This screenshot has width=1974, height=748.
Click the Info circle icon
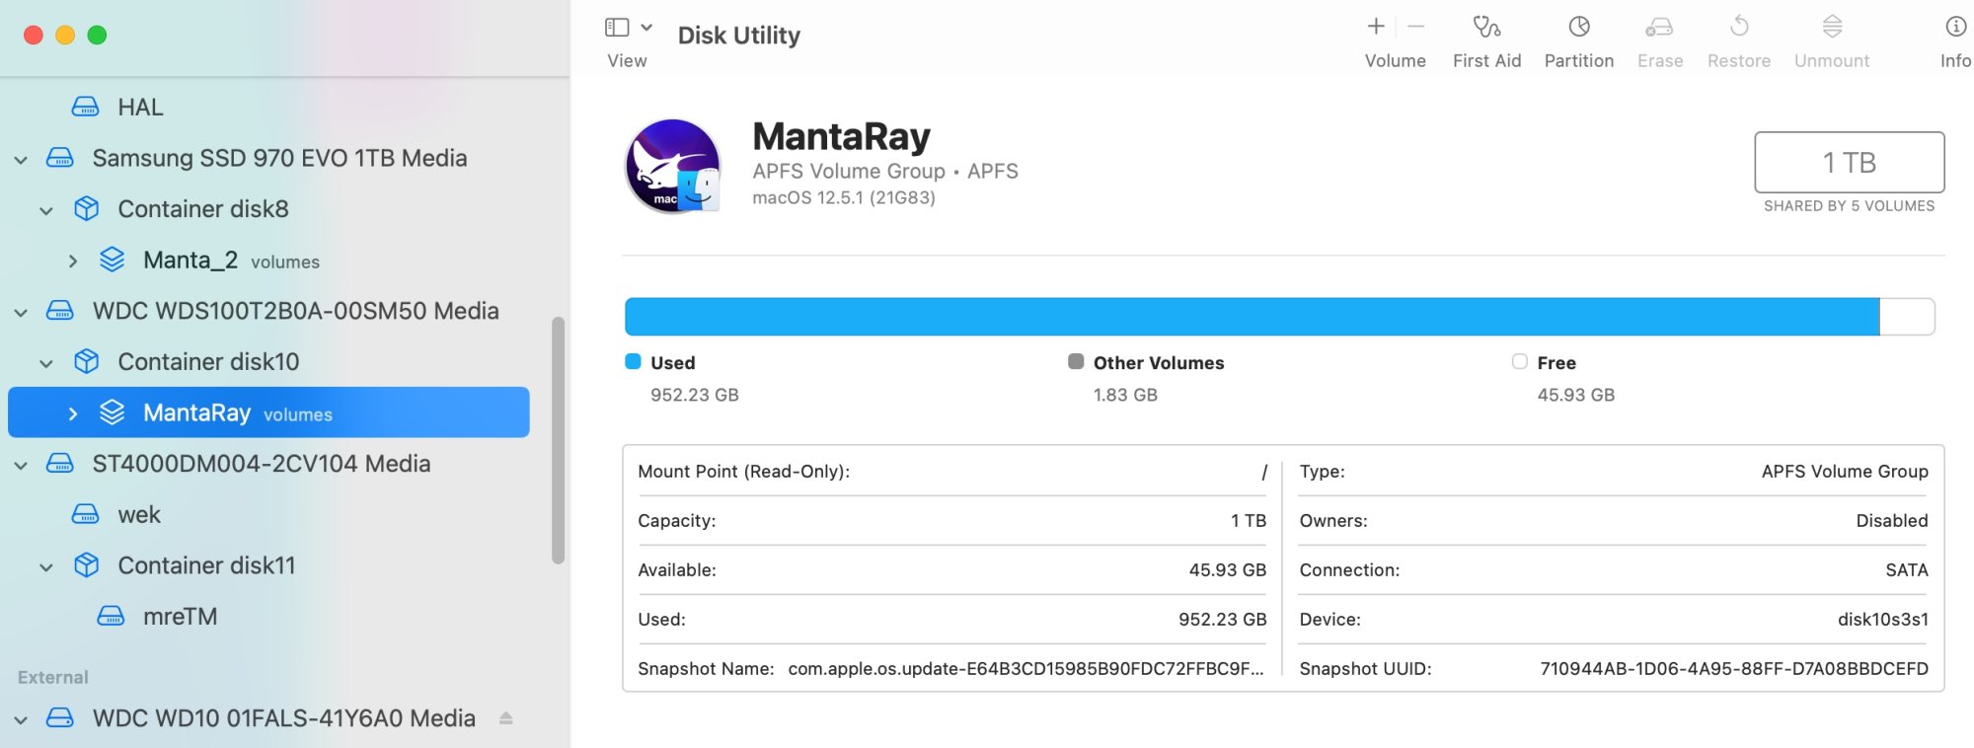pos(1955,27)
